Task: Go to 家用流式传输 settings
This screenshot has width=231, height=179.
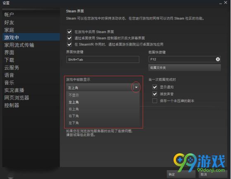Action: click(19, 45)
